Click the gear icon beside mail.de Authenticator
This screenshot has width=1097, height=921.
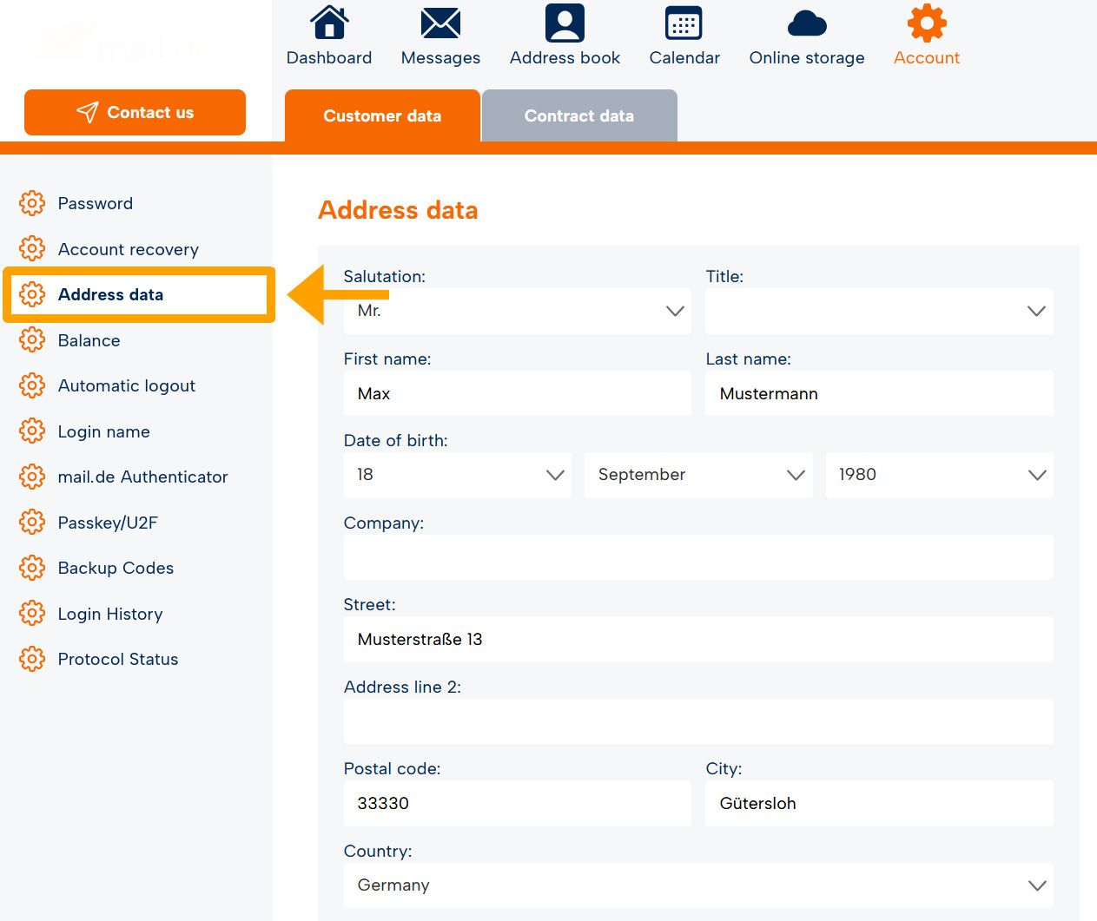tap(32, 477)
